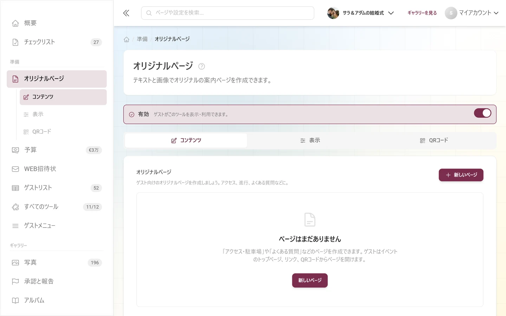Focus the ページや設定を検索 search field
The image size is (506, 316).
(x=228, y=13)
